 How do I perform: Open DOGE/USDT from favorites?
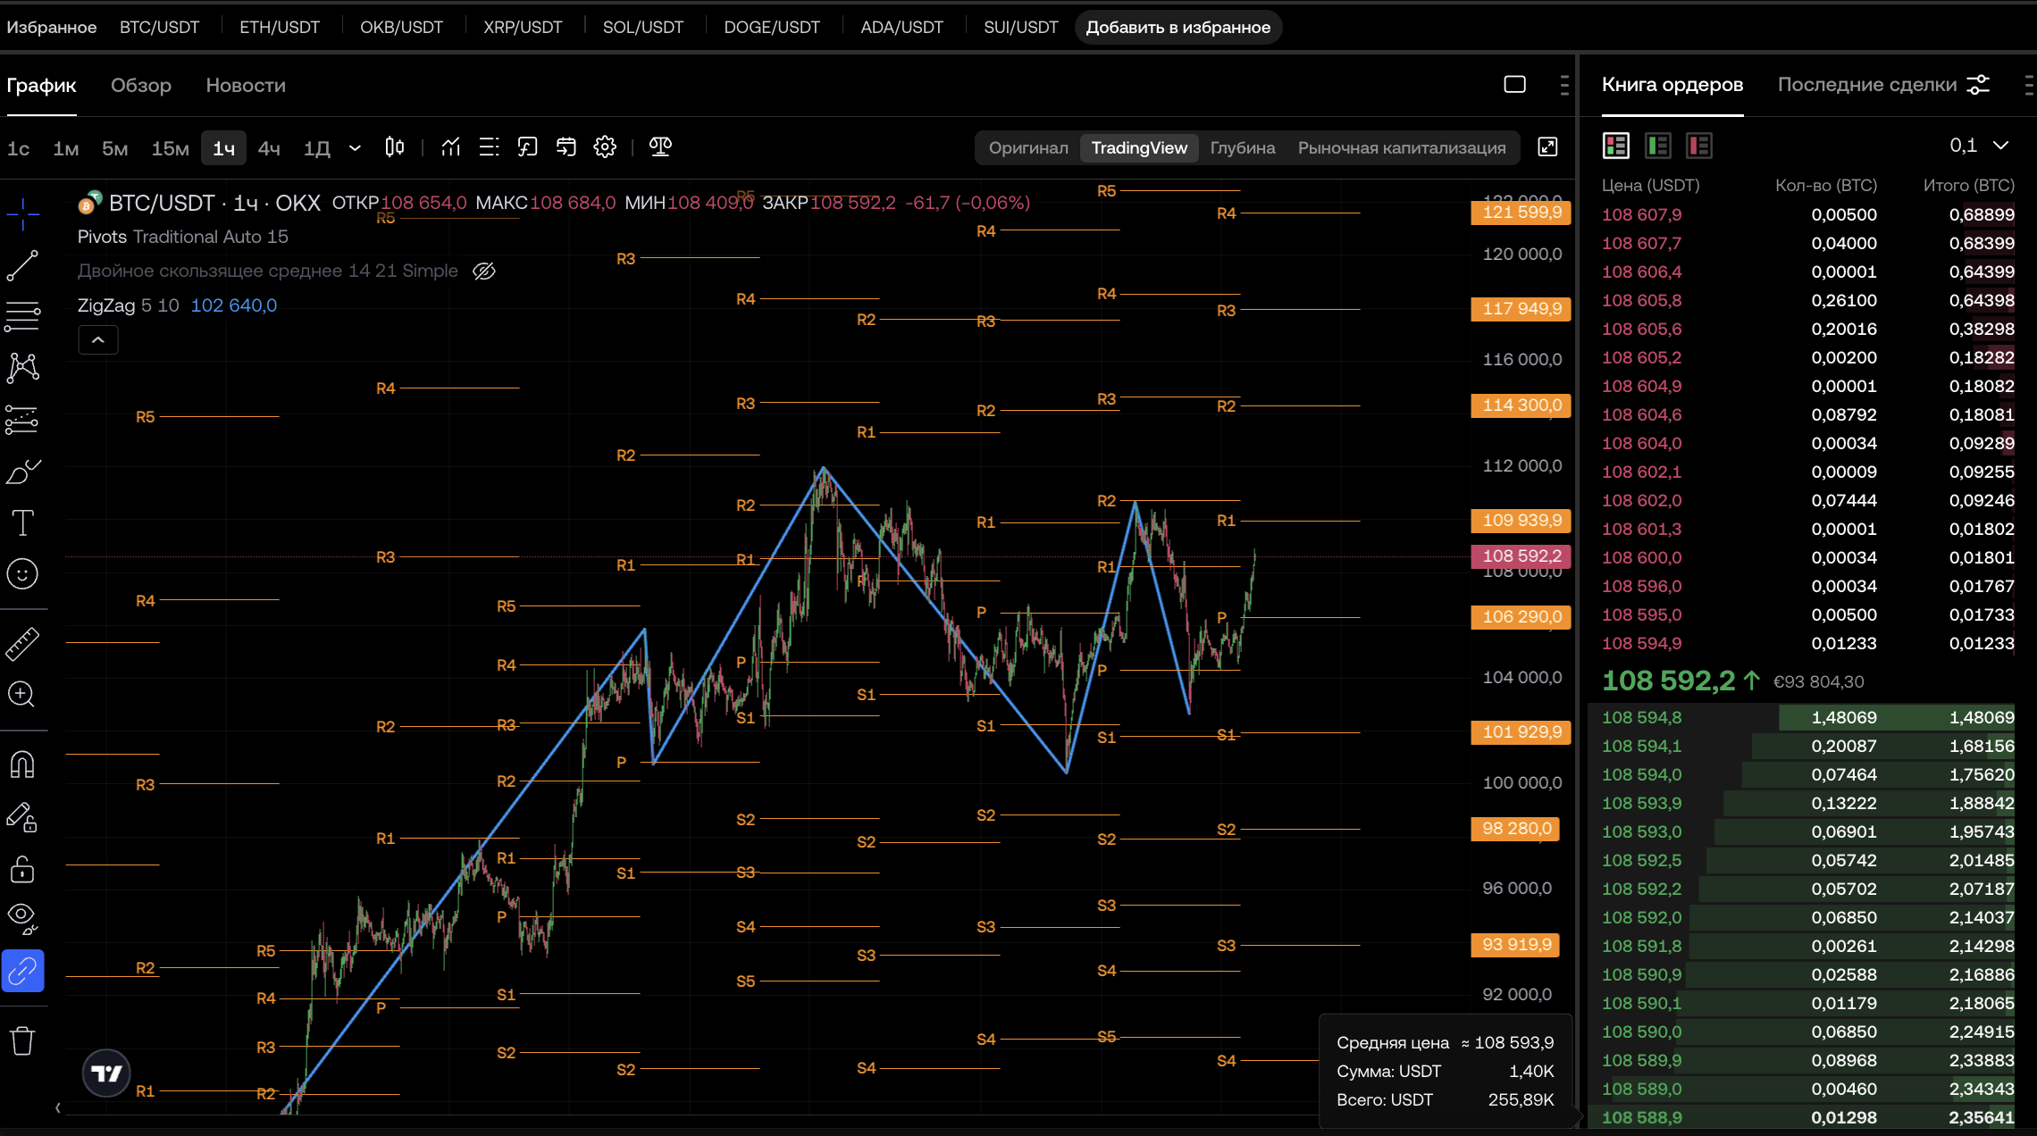(772, 27)
